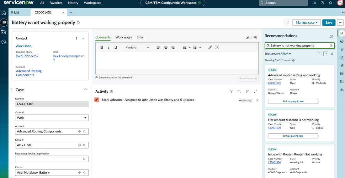Viewport: 345px width, 178px height.
Task: Switch to the Email tab
Action: pyautogui.click(x=141, y=37)
